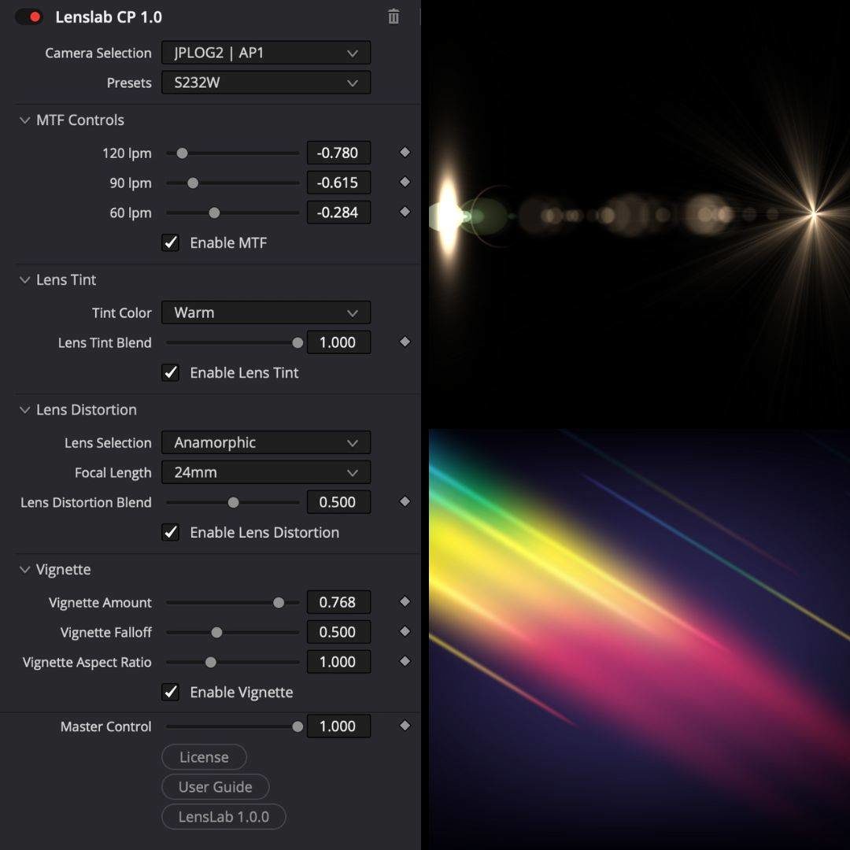Toggle the red plugin bypass switch
The width and height of the screenshot is (850, 850).
tap(28, 16)
